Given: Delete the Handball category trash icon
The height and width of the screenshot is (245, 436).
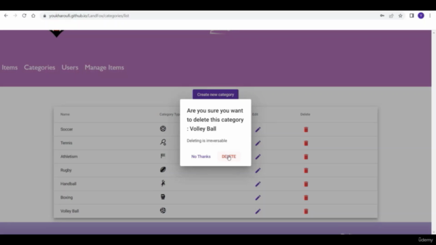Looking at the screenshot, I should coord(306,184).
